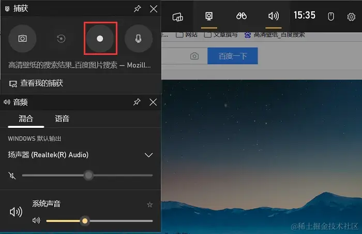Click the large 系统声音 speaker icon
The width and height of the screenshot is (362, 234).
click(x=16, y=212)
